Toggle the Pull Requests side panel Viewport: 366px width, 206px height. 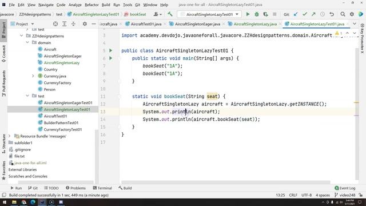click(x=4, y=84)
